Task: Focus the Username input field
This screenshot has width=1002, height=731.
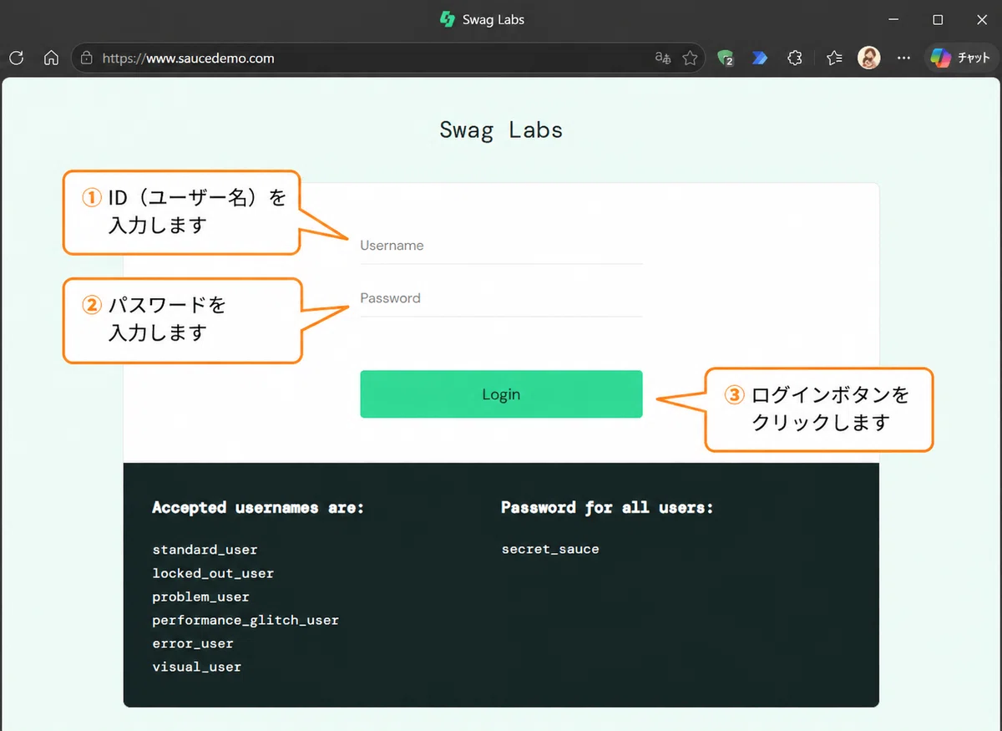Action: [x=501, y=246]
